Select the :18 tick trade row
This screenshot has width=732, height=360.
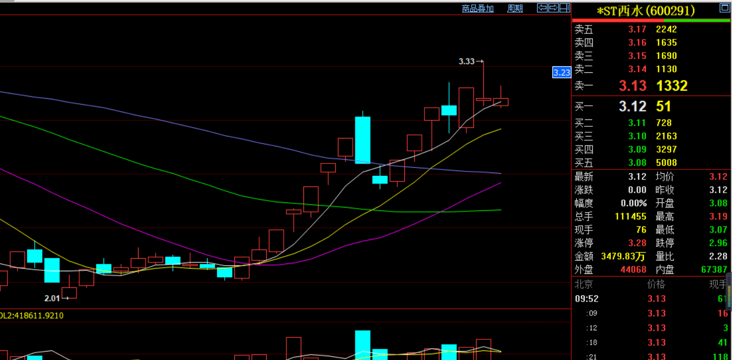[x=651, y=342]
